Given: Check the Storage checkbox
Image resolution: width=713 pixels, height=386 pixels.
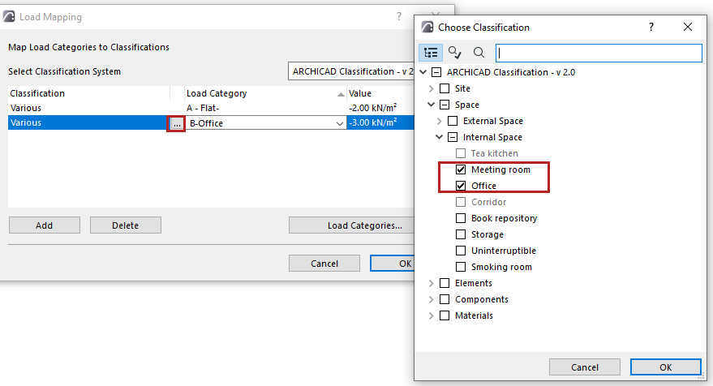Looking at the screenshot, I should 461,234.
